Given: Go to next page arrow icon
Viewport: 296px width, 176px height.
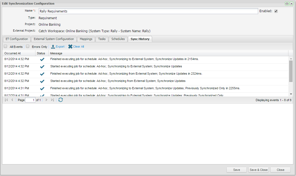Looking at the screenshot, I should point(46,100).
